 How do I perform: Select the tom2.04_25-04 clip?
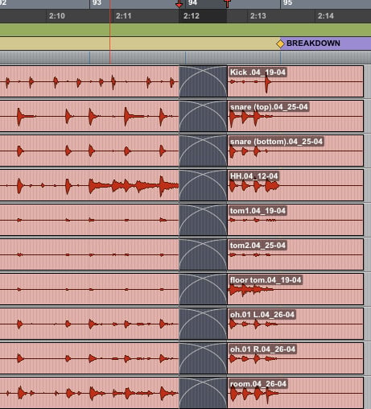pyautogui.click(x=295, y=254)
